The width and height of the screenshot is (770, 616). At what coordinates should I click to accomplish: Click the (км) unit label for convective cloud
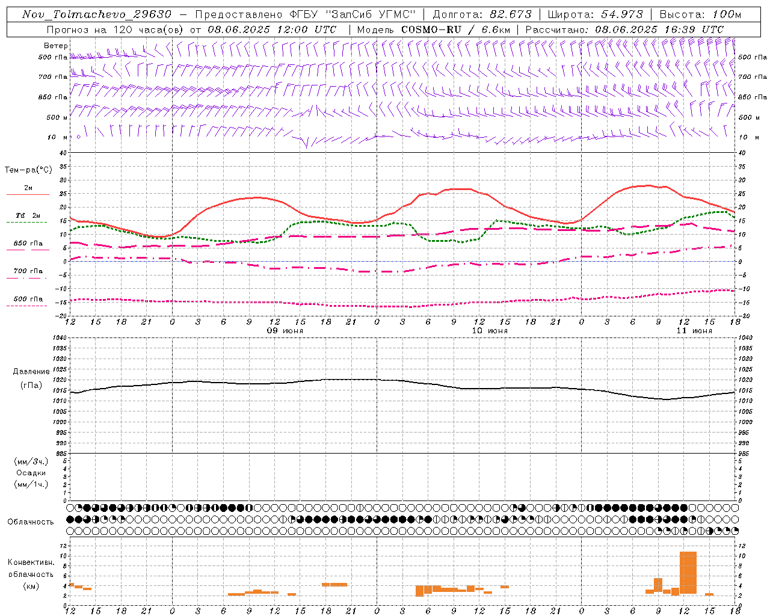tap(31, 586)
